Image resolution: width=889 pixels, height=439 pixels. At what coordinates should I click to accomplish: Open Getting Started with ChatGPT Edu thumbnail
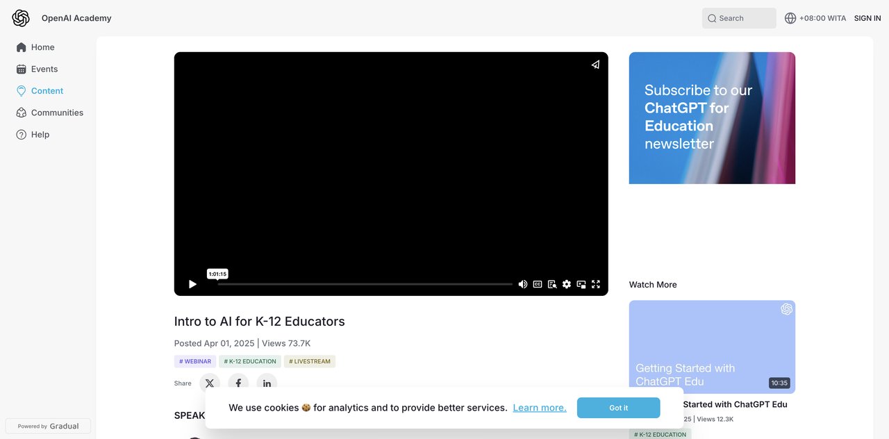tap(712, 347)
